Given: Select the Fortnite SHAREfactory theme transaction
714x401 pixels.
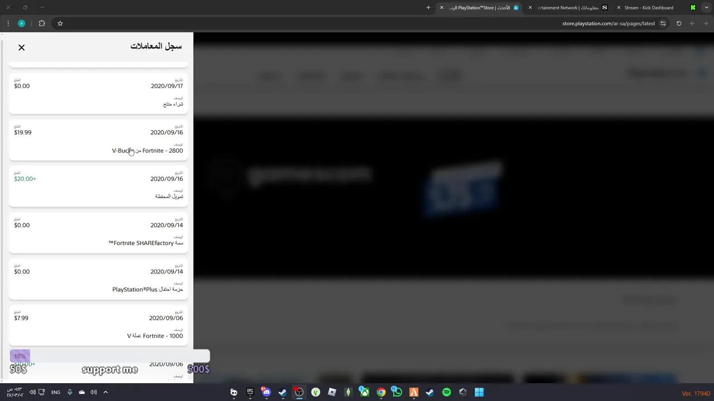Looking at the screenshot, I should (x=98, y=233).
